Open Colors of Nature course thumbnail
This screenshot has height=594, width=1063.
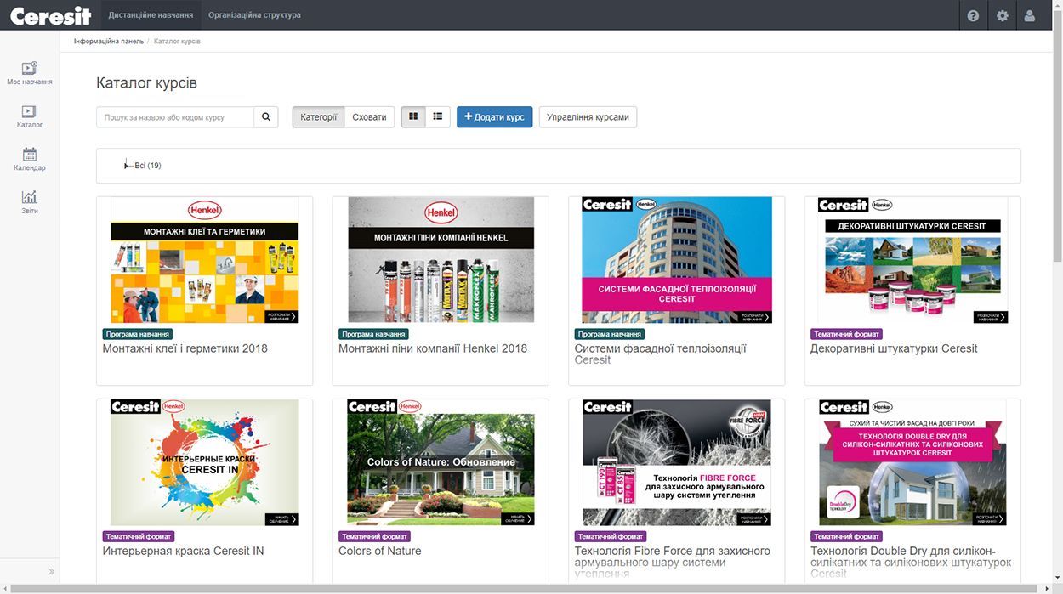click(x=441, y=462)
